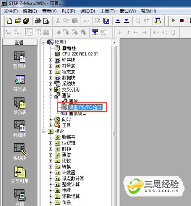This screenshot has height=206, width=191.
Task: Open 数据块 in navigation bar
Action: click(x=20, y=129)
